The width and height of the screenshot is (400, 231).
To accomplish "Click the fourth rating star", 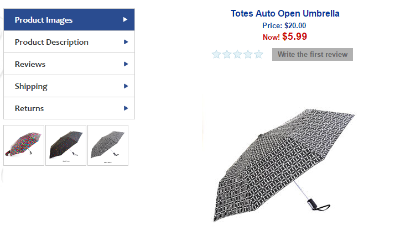I will (248, 54).
